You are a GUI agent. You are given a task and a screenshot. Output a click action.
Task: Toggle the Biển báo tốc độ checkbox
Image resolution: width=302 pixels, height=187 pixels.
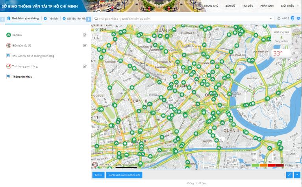click(85, 46)
